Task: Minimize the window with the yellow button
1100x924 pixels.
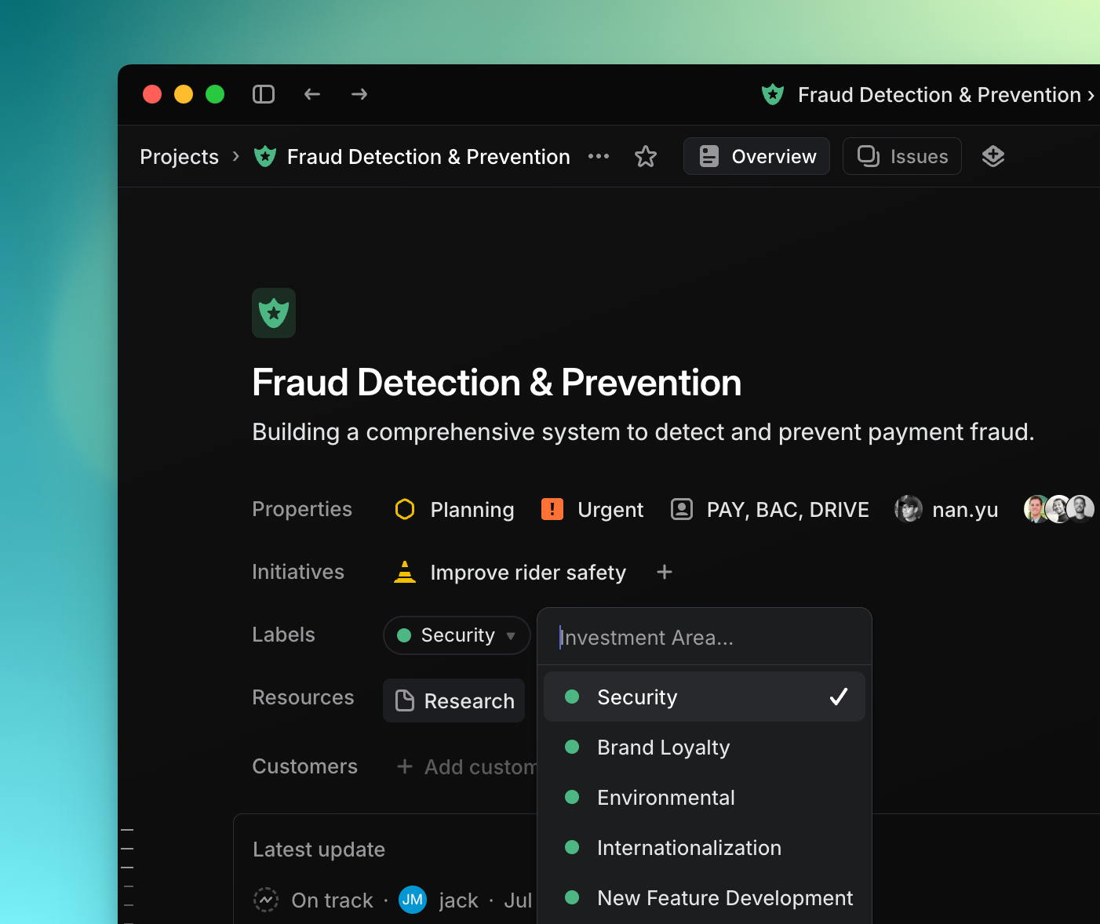Action: [x=184, y=94]
